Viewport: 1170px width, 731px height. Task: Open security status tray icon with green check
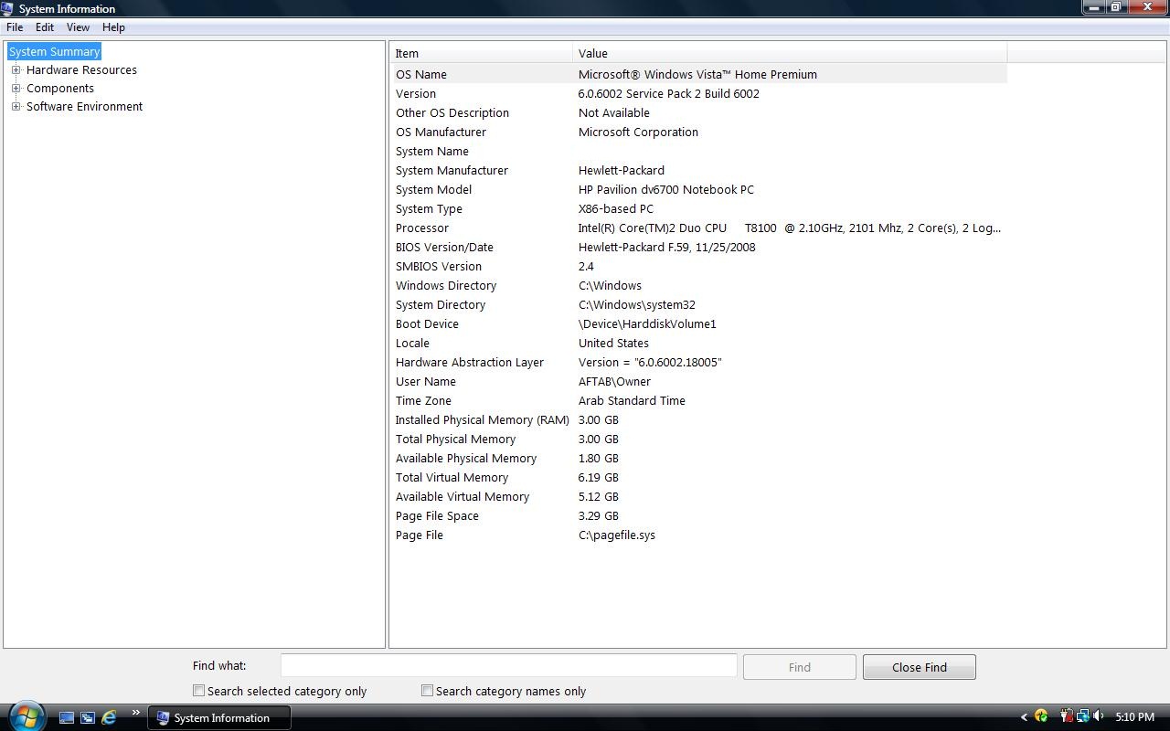[x=1041, y=717]
